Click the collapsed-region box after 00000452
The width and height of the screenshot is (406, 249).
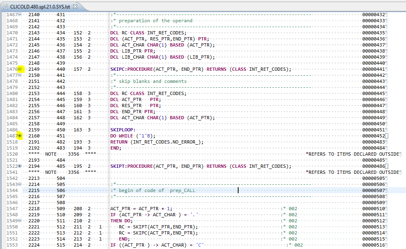[387, 136]
